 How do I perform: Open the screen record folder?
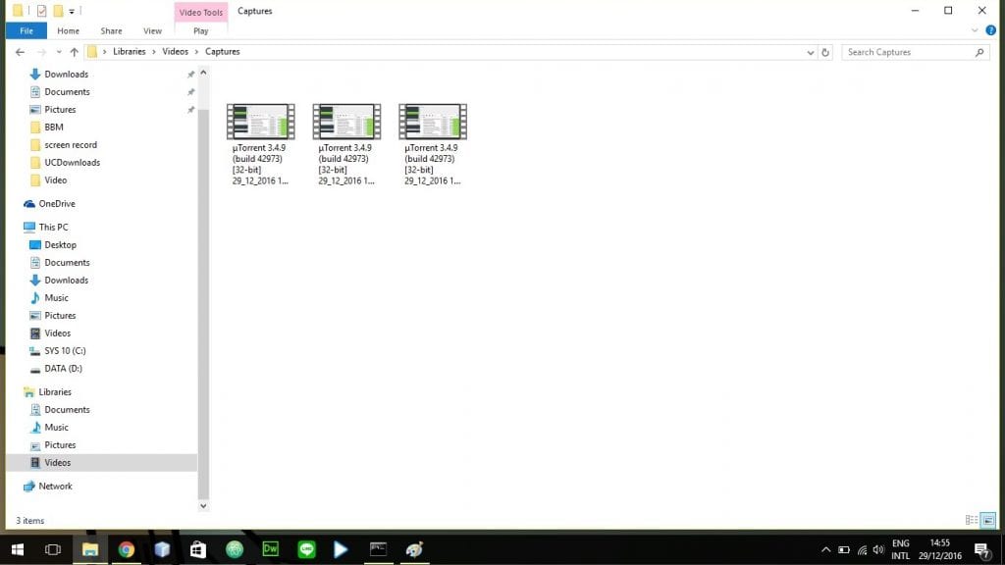71,145
